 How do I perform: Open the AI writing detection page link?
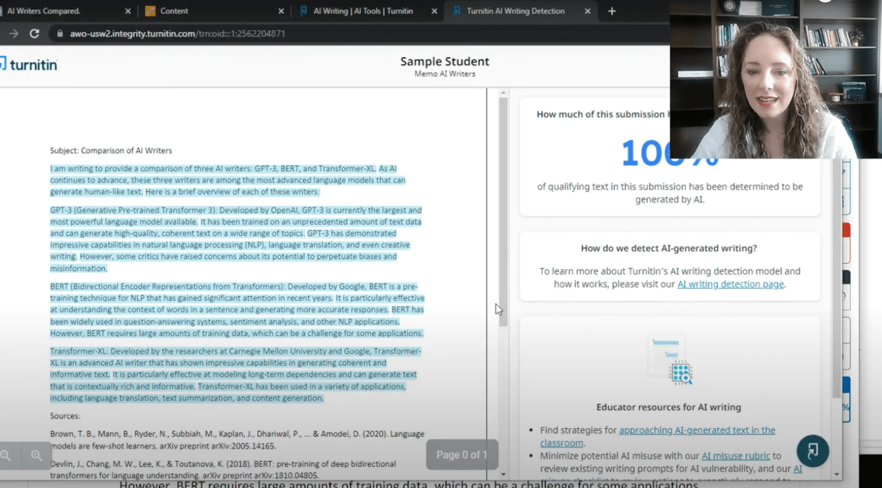tap(730, 284)
